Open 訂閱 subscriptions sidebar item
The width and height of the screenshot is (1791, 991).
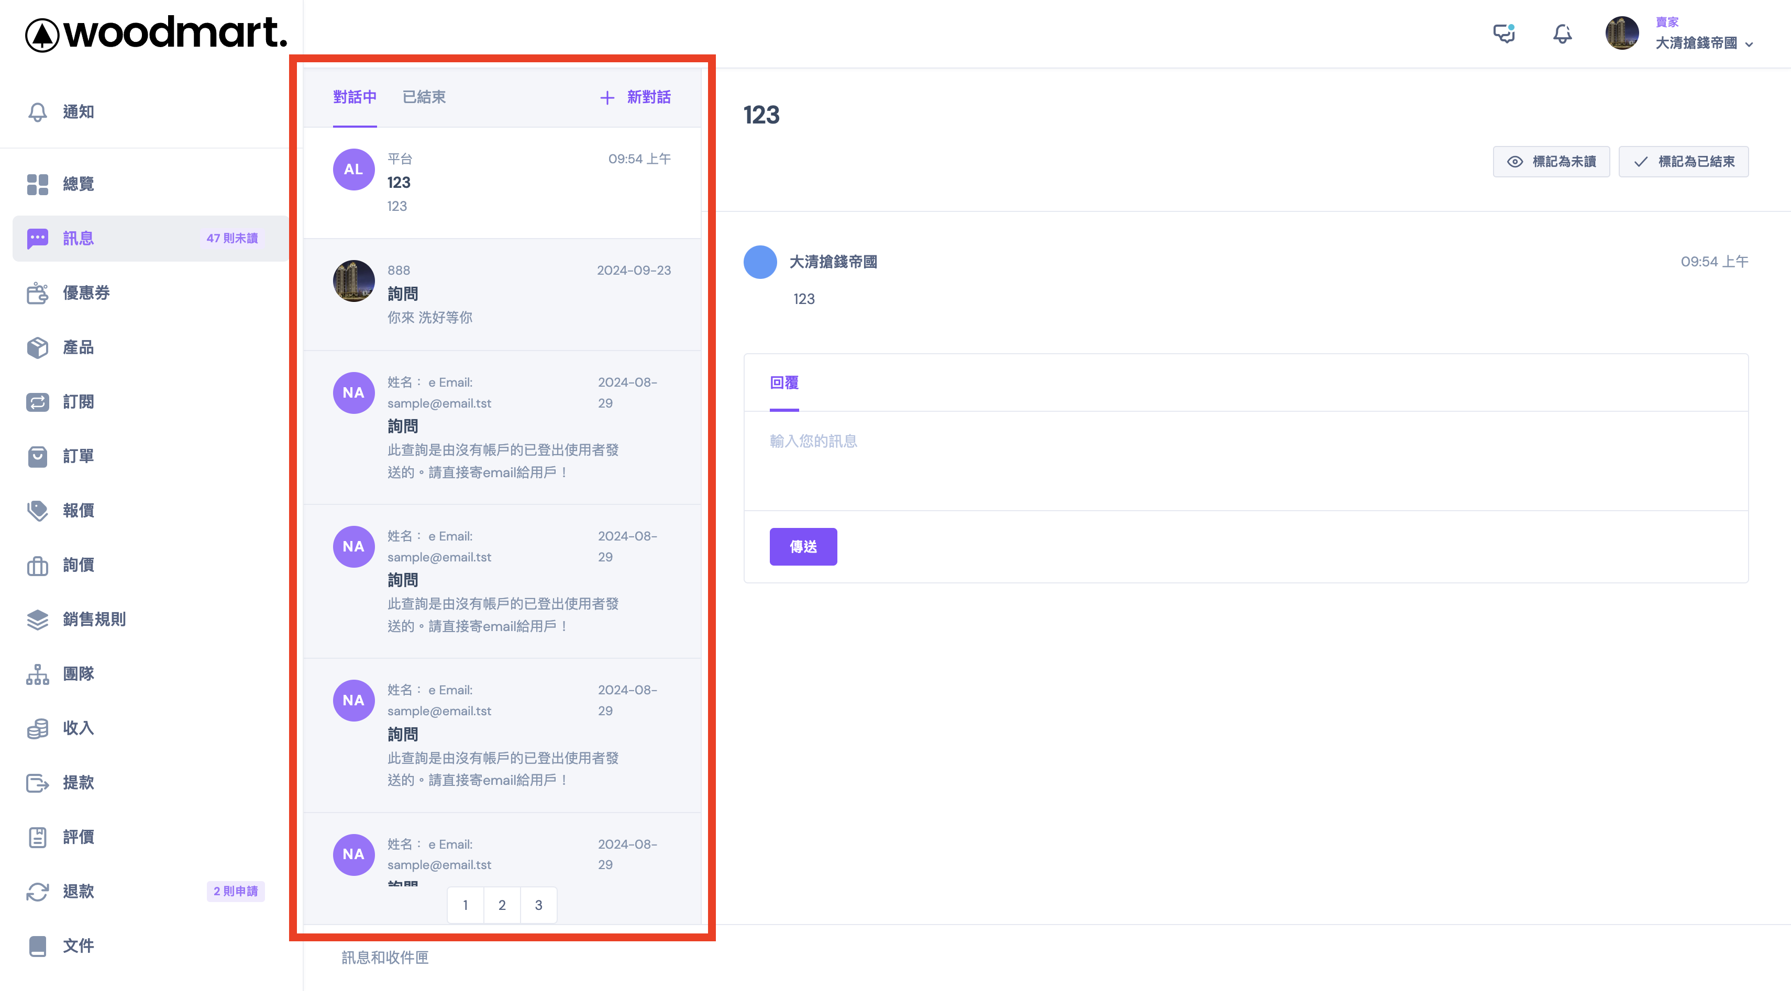coord(78,401)
